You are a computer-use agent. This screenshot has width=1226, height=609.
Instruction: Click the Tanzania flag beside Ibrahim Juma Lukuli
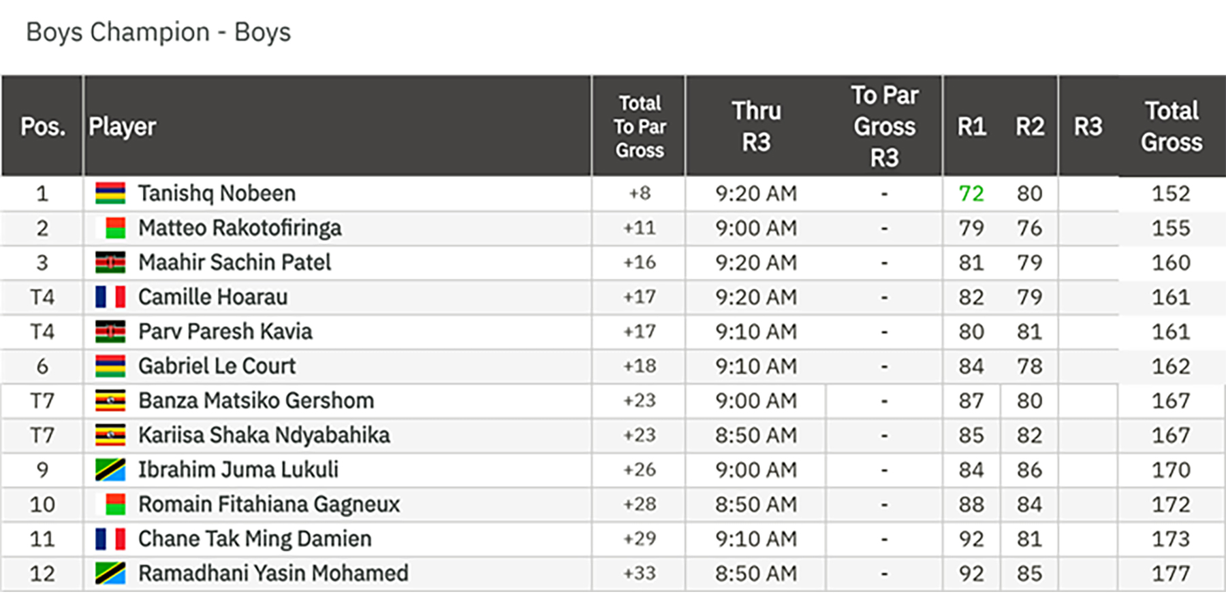(110, 470)
